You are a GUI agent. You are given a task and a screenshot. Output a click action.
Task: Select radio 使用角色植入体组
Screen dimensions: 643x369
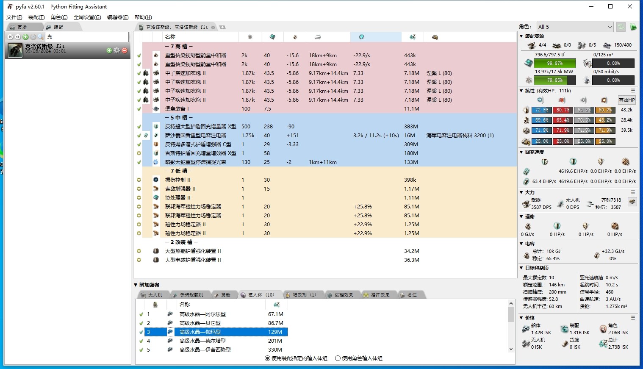[x=338, y=358]
